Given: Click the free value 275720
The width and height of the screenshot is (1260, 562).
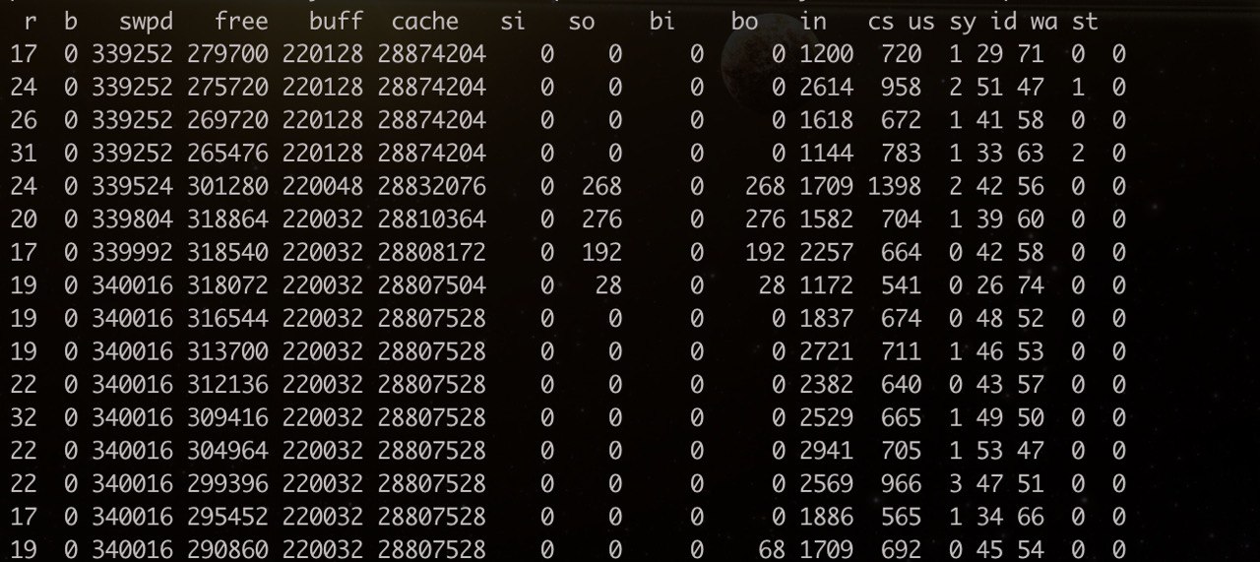Looking at the screenshot, I should click(x=226, y=87).
